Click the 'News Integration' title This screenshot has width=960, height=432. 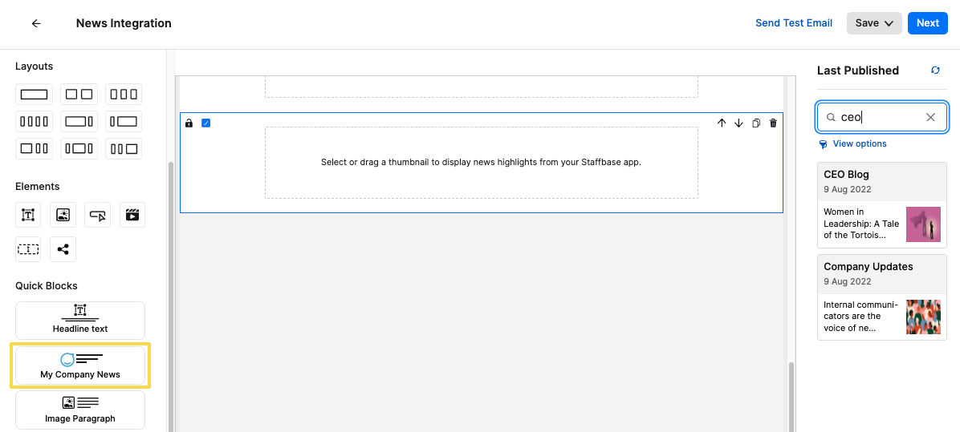point(124,23)
